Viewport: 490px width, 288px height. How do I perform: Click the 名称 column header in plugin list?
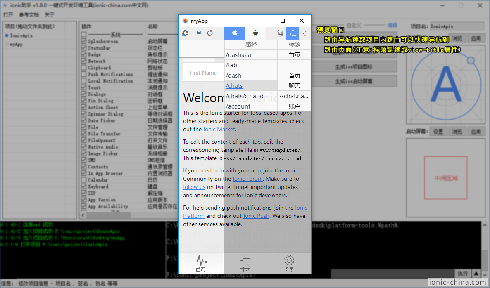point(153,26)
